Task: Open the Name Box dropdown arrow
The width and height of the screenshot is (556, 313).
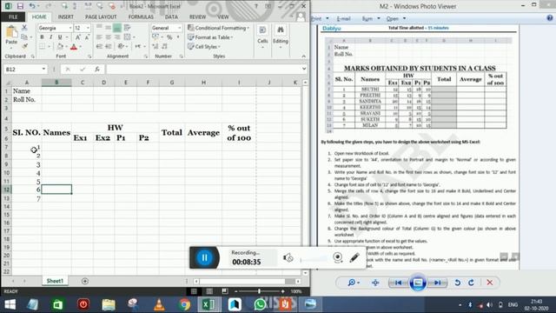Action: click(43, 70)
